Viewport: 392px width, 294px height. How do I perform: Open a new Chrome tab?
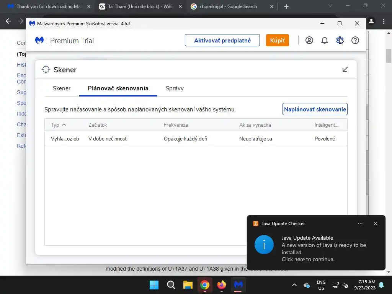click(x=286, y=7)
